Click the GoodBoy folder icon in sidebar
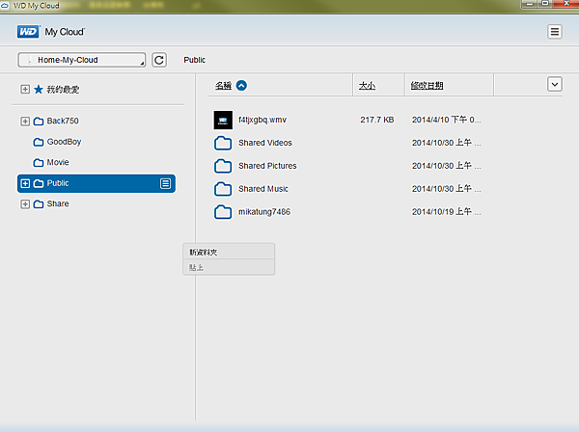Screen dimensions: 579x432 click(39, 142)
